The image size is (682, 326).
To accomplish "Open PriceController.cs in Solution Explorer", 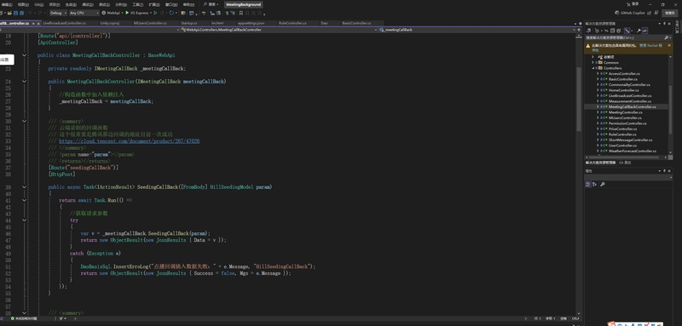I will [624, 129].
